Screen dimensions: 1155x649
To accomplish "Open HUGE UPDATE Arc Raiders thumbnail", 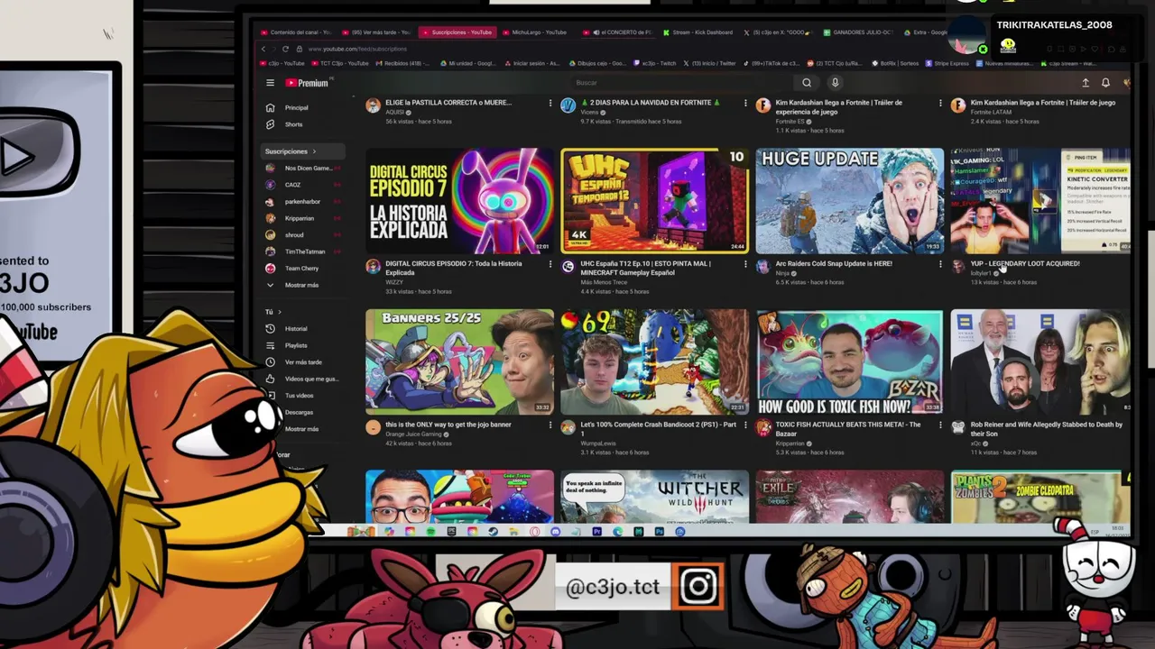I will coord(849,201).
